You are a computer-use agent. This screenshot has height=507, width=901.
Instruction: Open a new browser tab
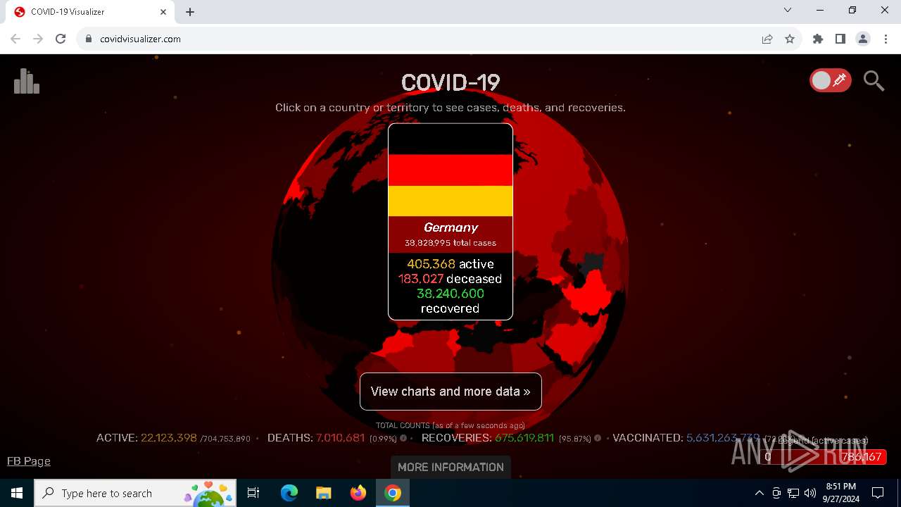[x=190, y=12]
